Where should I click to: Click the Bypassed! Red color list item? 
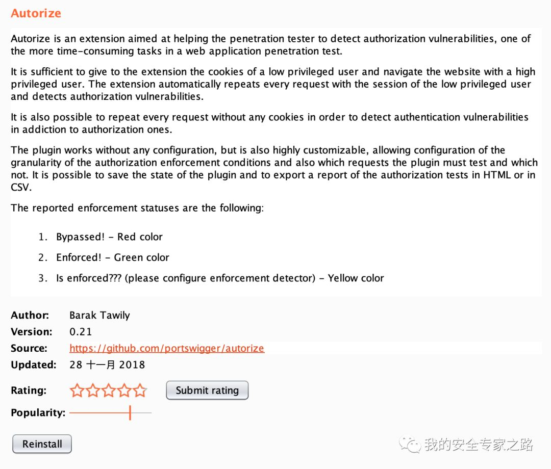[x=109, y=237]
